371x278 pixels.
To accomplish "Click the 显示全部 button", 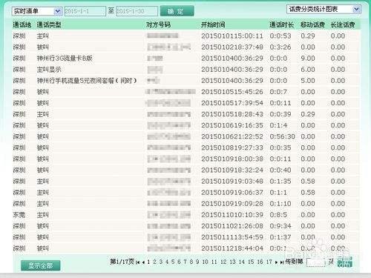I will (x=41, y=265).
